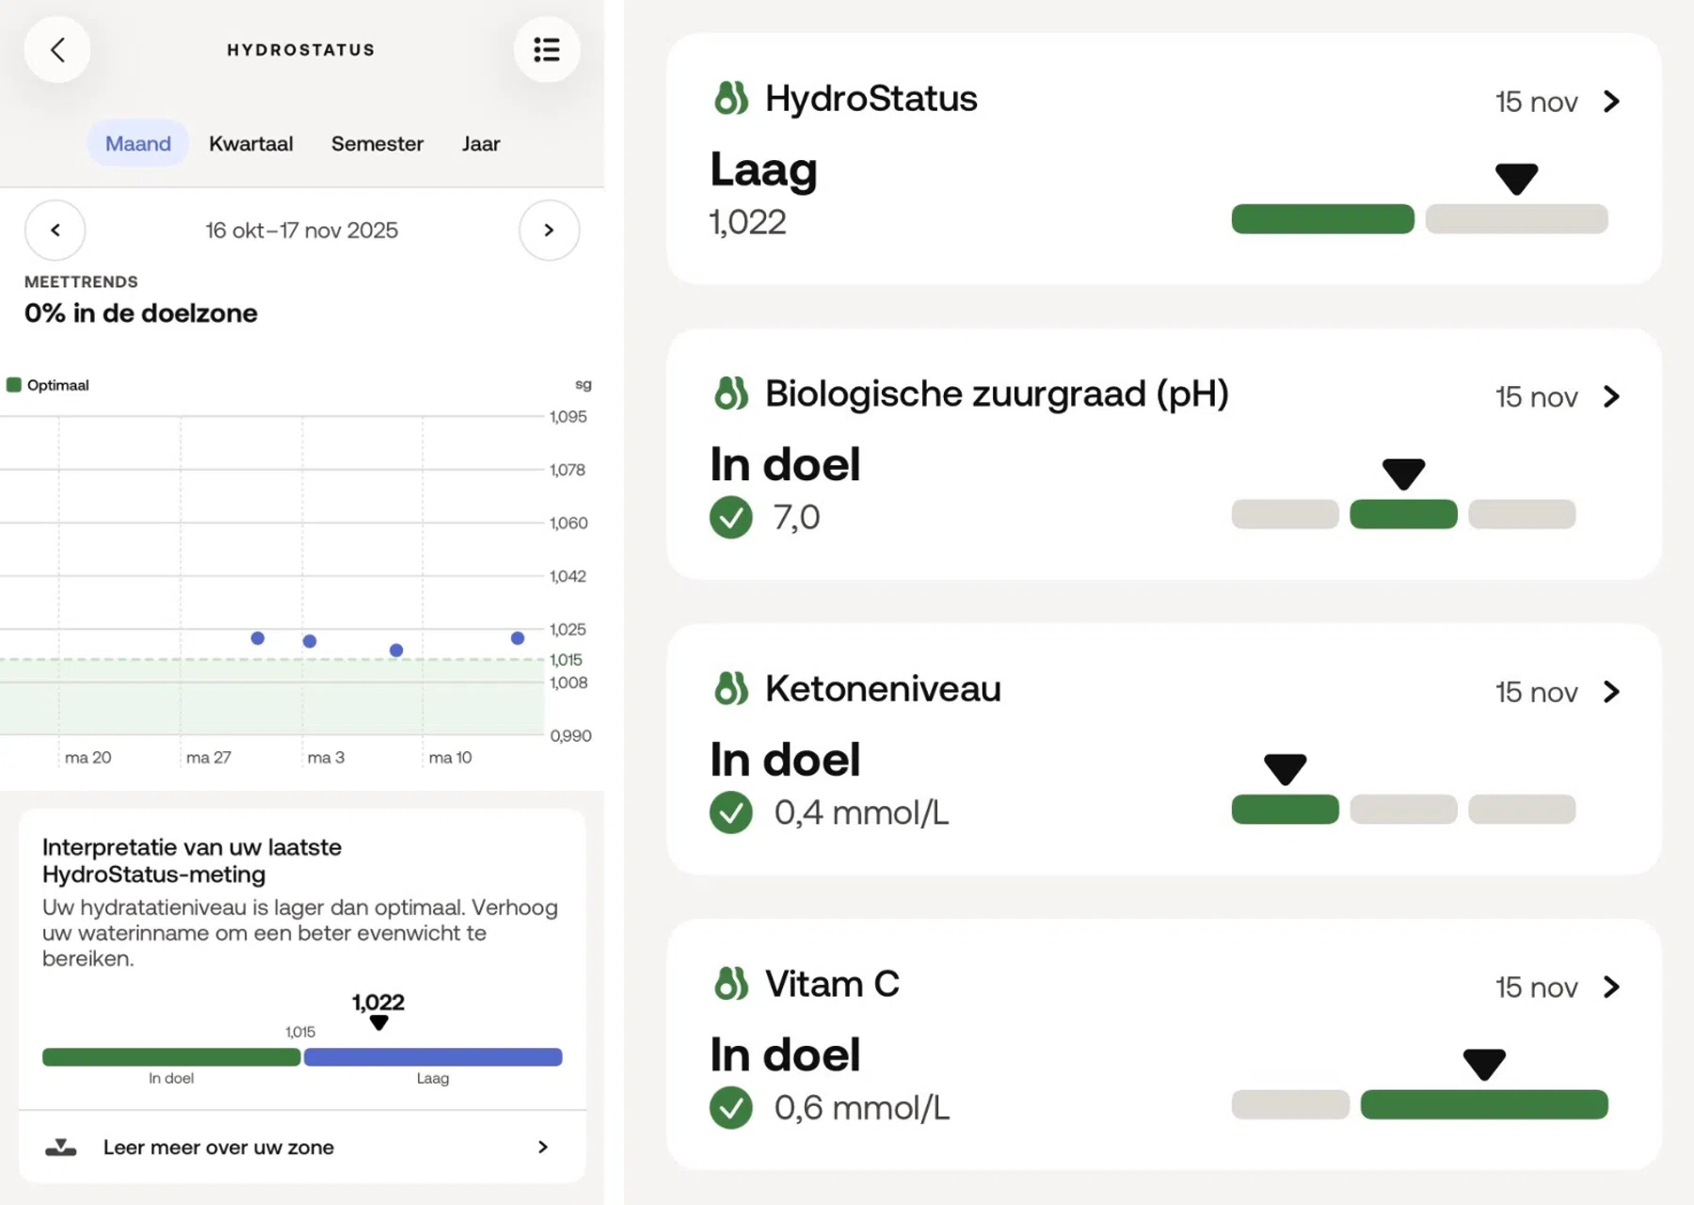Click the zone icon beside Leer meer
1694x1205 pixels.
click(61, 1147)
